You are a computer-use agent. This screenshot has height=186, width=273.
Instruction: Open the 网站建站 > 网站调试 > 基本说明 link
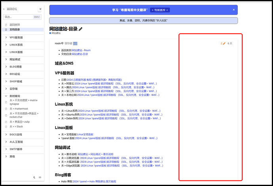click(x=95, y=154)
